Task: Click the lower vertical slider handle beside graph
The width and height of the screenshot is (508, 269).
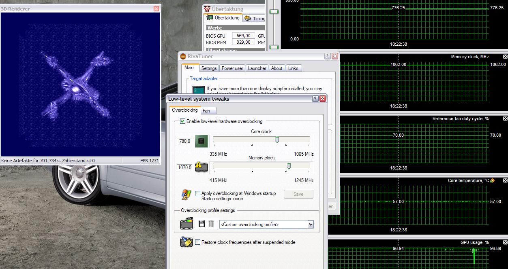Action: [x=274, y=47]
